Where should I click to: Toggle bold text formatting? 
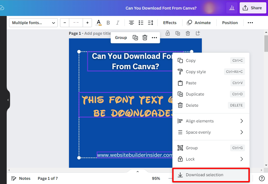tap(108, 23)
